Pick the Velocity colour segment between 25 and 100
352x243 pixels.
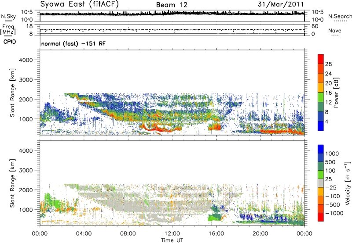click(x=321, y=175)
